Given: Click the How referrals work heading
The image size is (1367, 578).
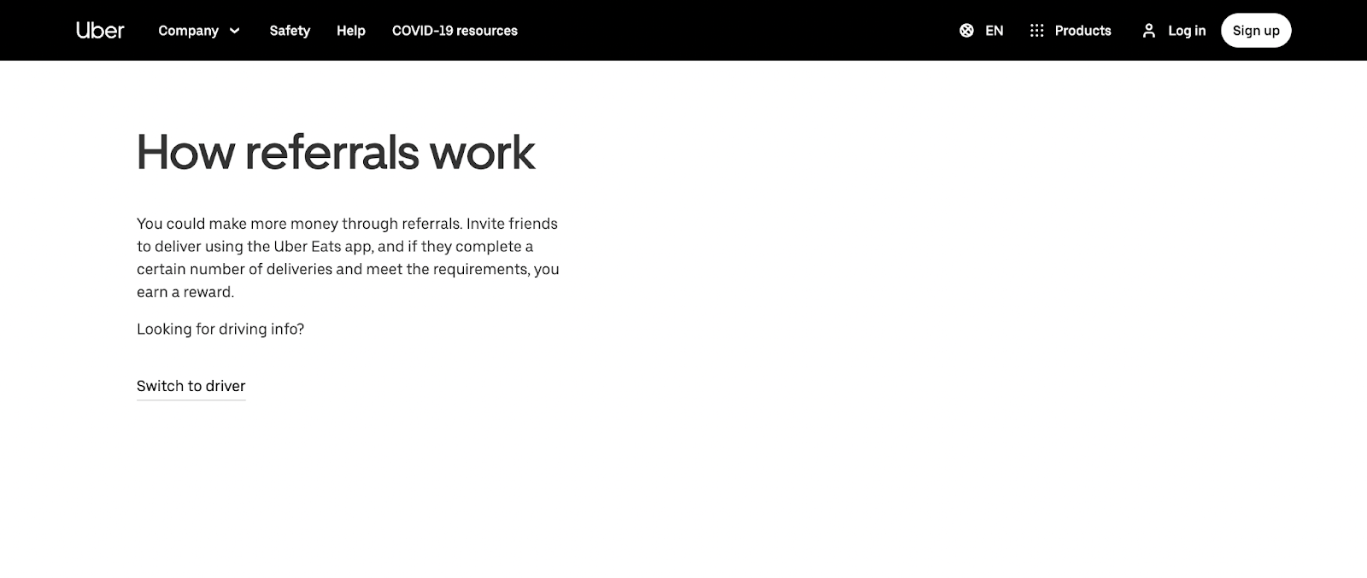Looking at the screenshot, I should [336, 153].
